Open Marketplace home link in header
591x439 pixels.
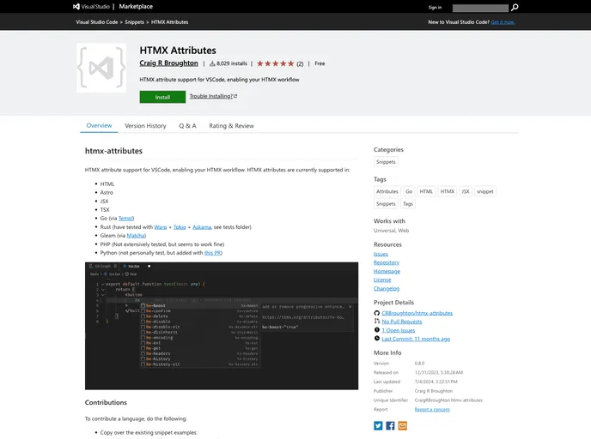pos(136,6)
